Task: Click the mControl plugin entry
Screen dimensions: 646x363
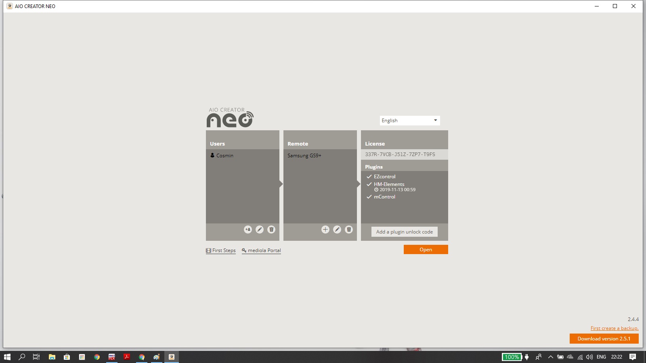Action: point(381,197)
